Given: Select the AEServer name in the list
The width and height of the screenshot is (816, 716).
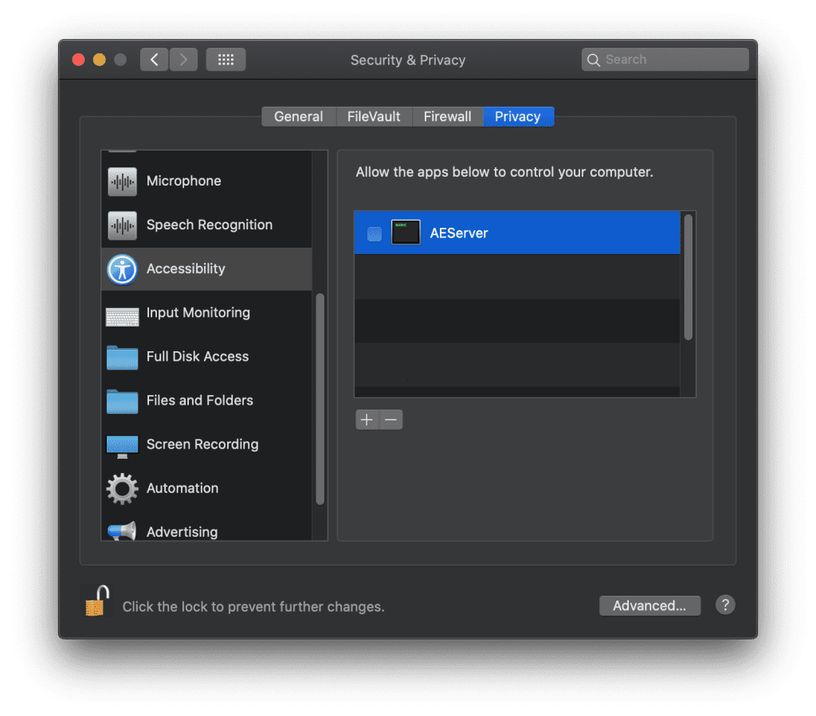Looking at the screenshot, I should coord(459,233).
